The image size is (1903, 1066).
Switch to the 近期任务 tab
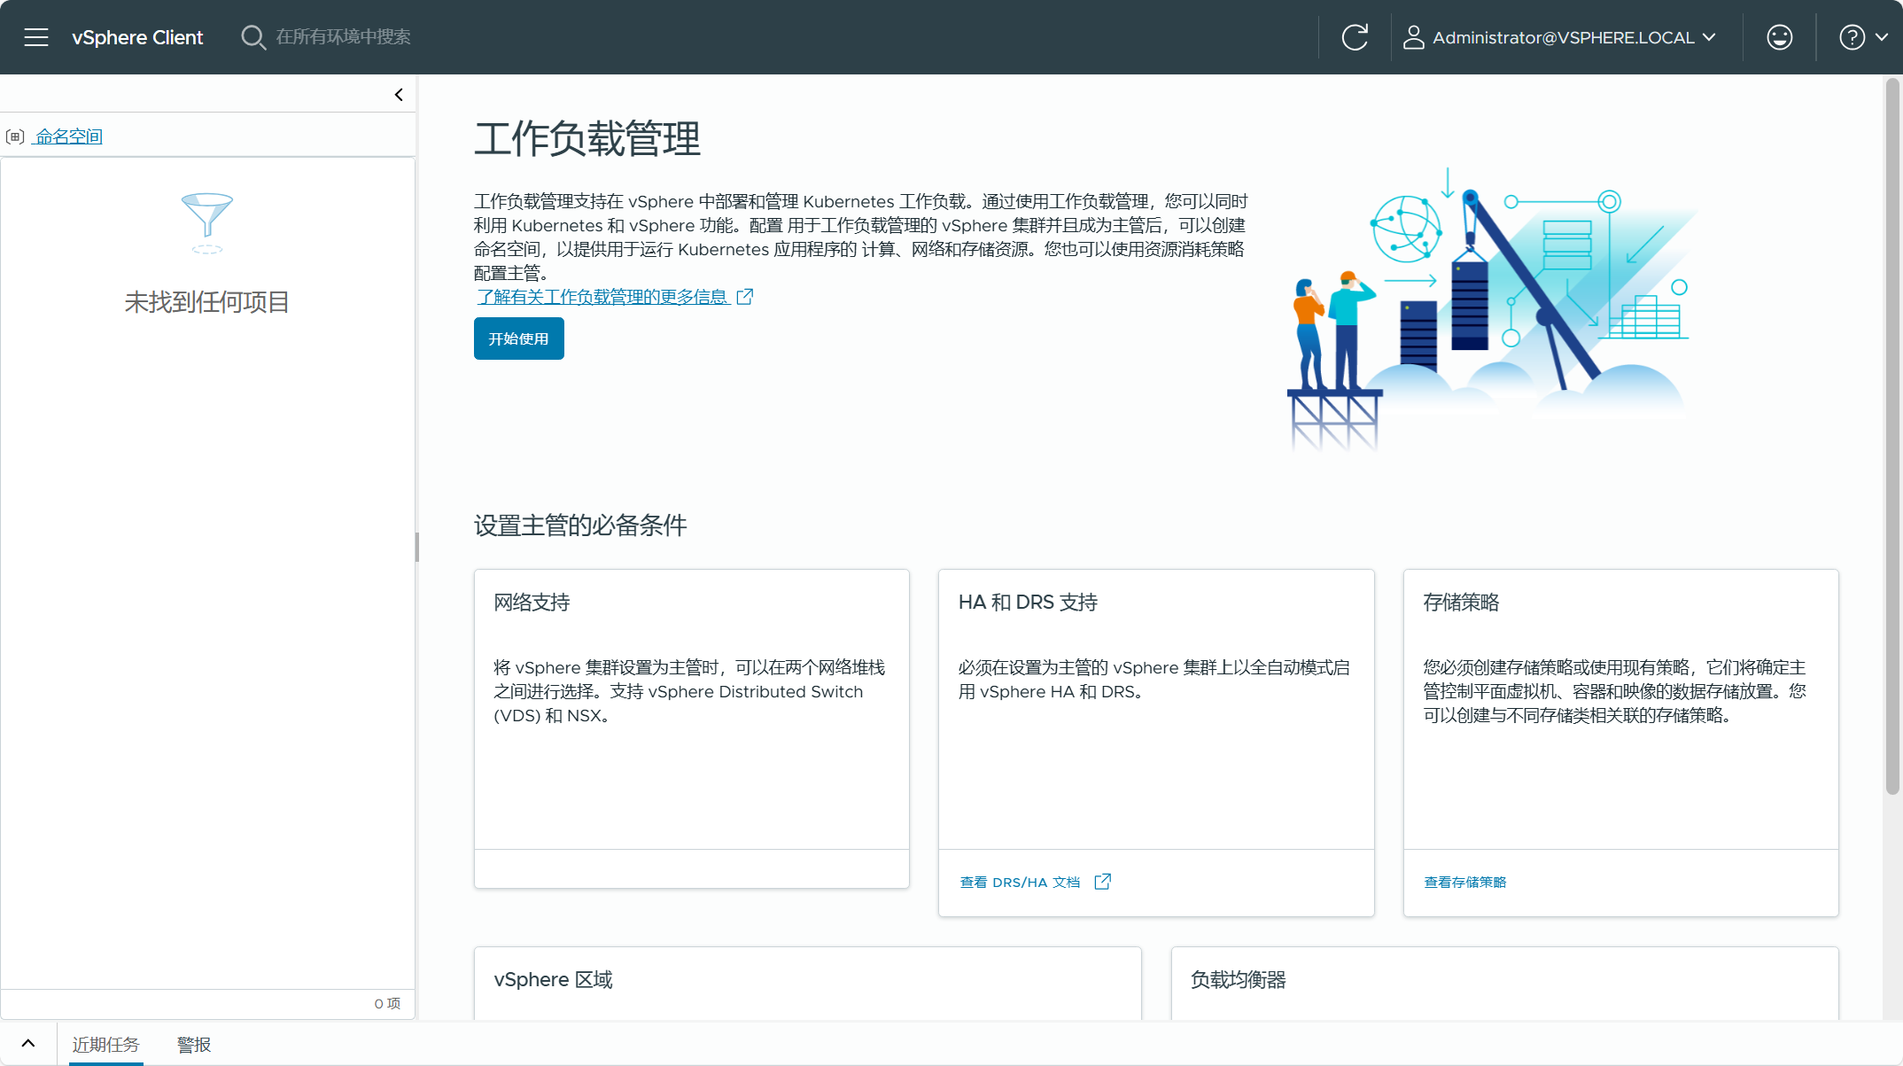coord(105,1045)
